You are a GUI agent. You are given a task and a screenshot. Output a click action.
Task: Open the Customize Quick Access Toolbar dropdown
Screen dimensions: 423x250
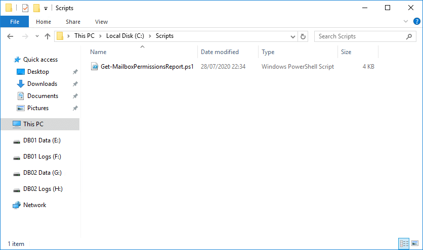(46, 9)
